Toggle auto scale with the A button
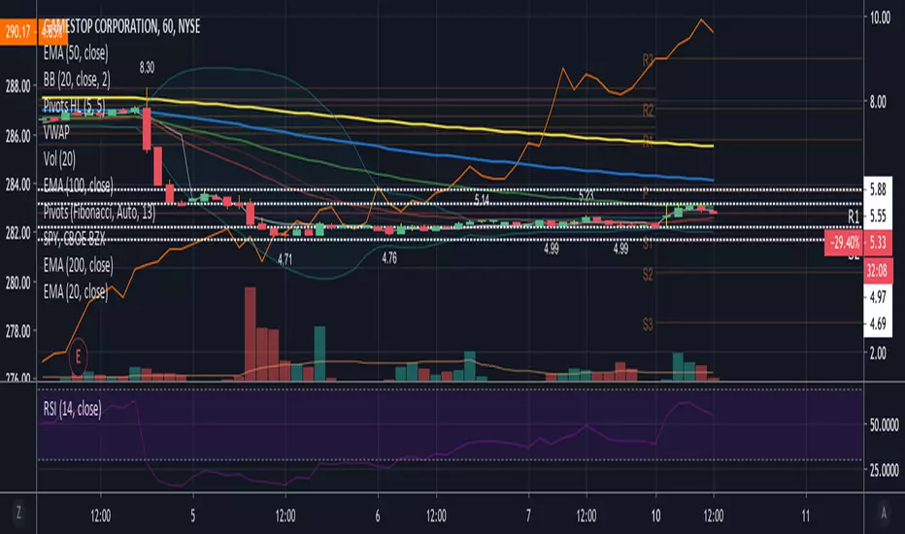905x534 pixels. [884, 513]
